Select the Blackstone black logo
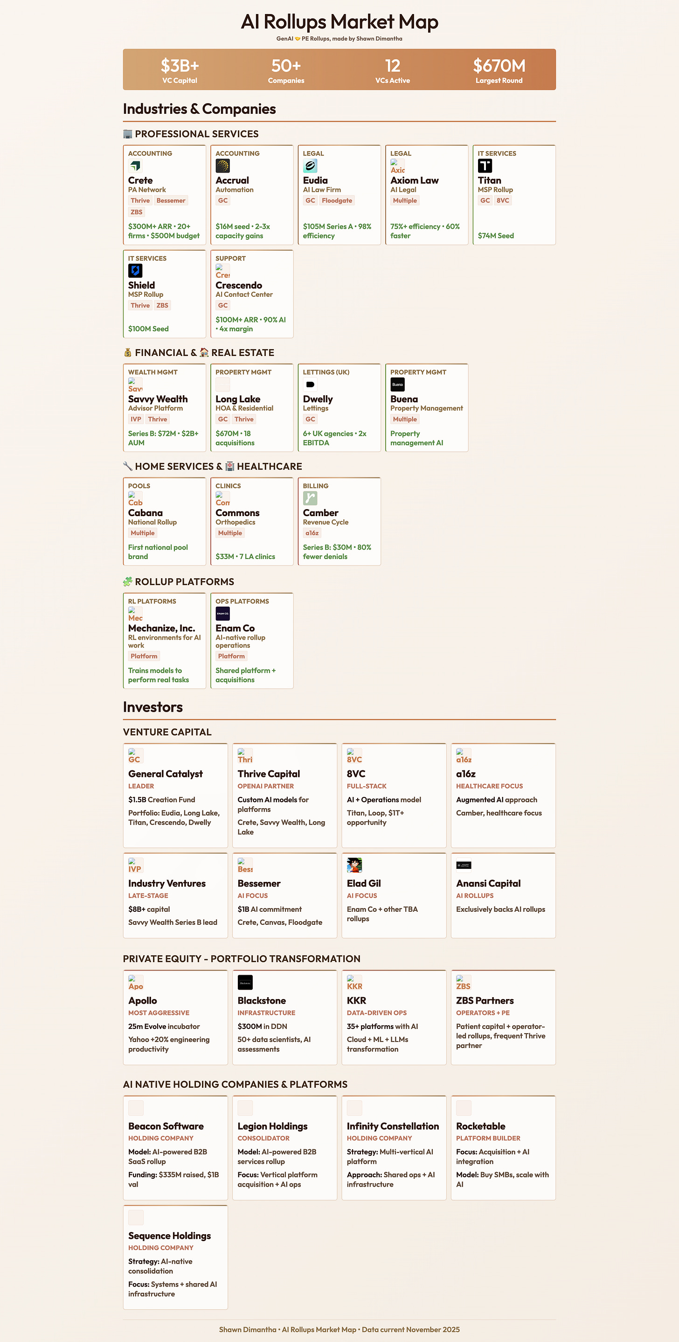 (245, 982)
